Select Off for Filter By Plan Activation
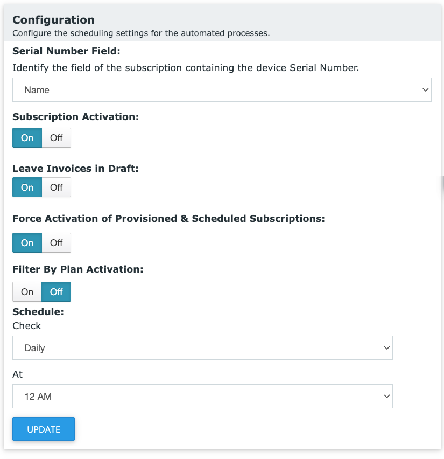Screen dimensions: 444x459 (x=57, y=291)
